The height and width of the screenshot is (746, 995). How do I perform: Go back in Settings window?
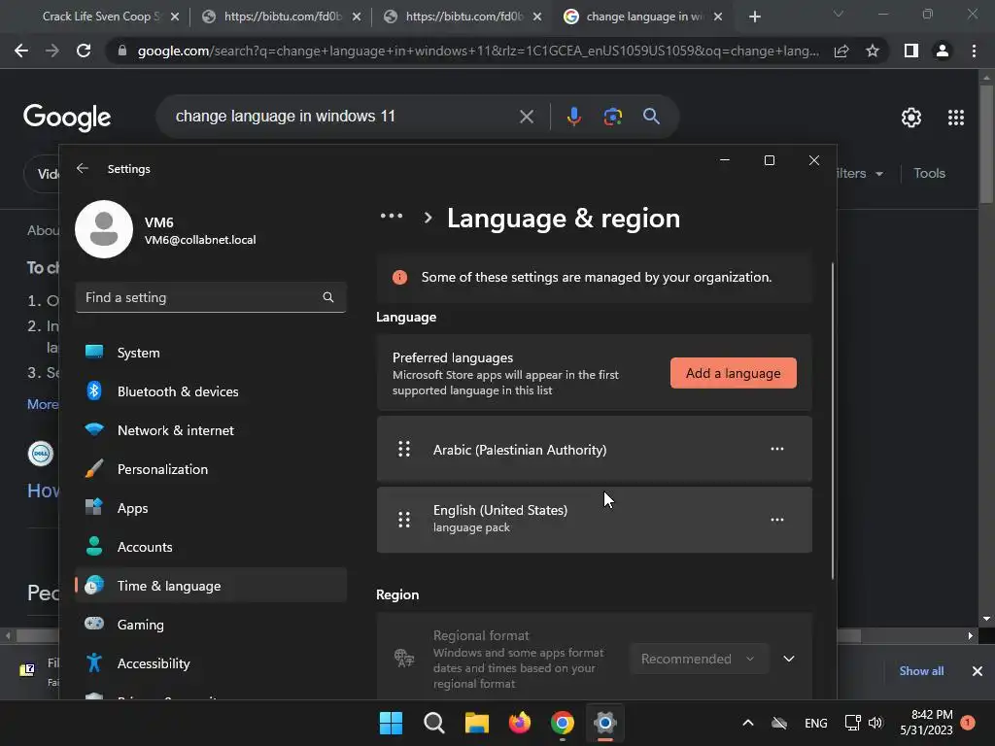[82, 169]
